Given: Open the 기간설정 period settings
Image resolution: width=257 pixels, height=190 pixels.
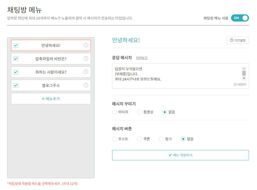Looking at the screenshot, I should [238, 40].
